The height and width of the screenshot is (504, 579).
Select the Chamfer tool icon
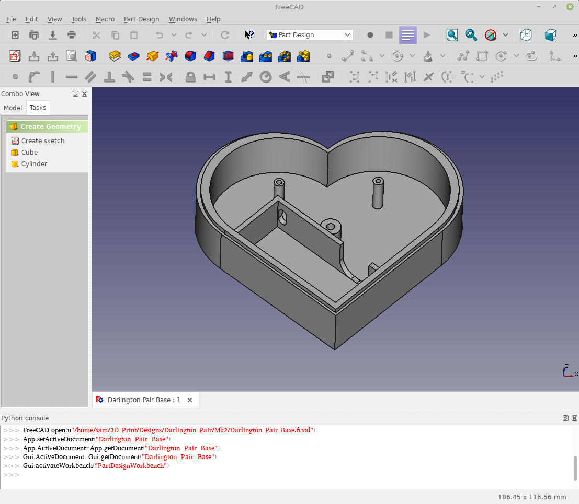tap(209, 56)
